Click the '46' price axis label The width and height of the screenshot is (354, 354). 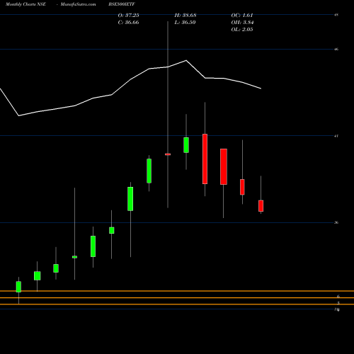click(x=336, y=50)
